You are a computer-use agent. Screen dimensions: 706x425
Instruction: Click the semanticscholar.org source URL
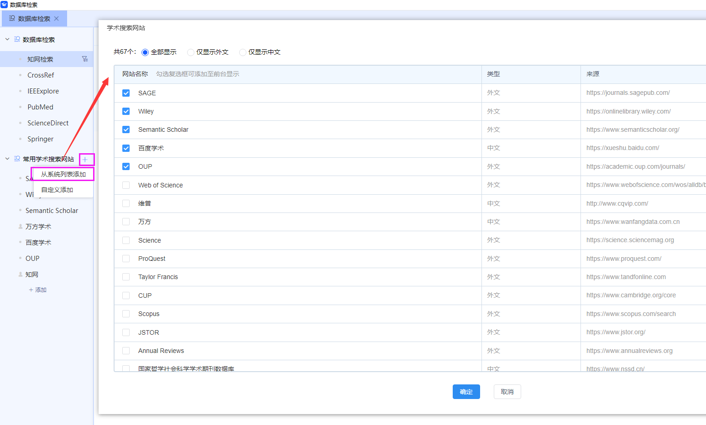pos(633,130)
